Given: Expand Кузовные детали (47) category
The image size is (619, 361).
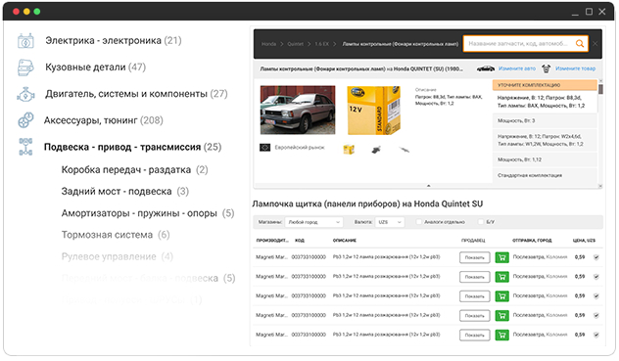Looking at the screenshot, I should [x=96, y=68].
